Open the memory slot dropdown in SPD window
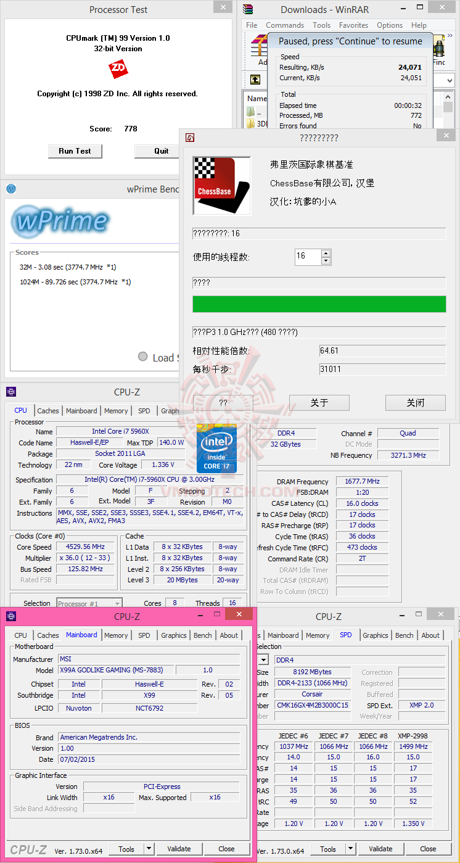The image size is (460, 863). 263,660
